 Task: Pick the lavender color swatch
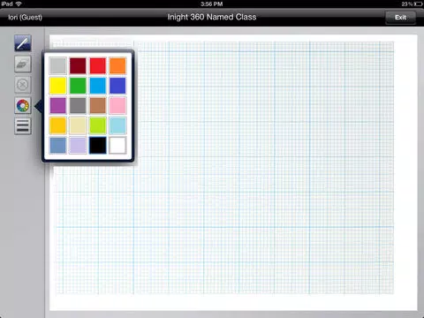(x=78, y=145)
